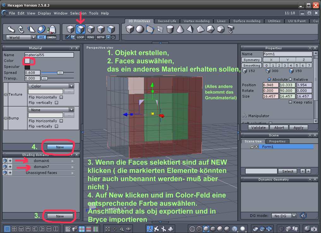The image size is (321, 233).
Task: Click the magnifier zoom icon
Action: [x=122, y=229]
